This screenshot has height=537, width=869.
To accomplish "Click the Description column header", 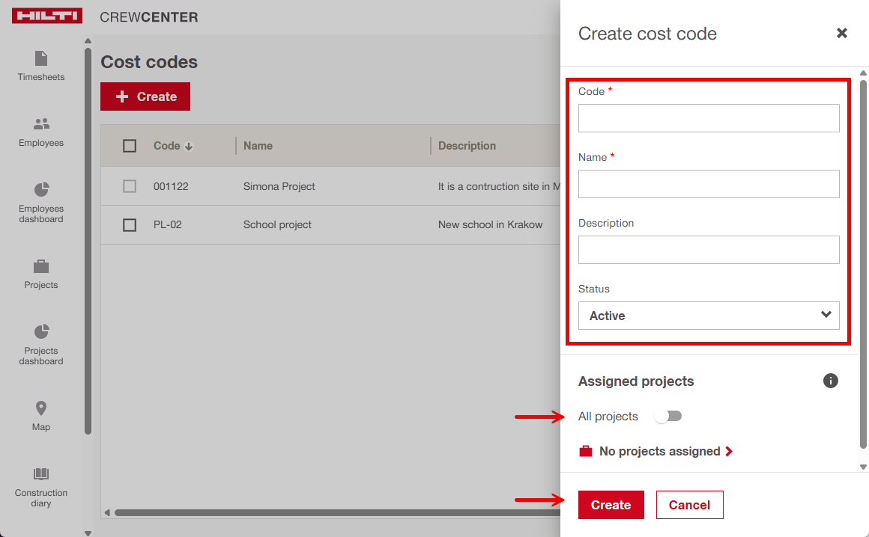I will (467, 146).
